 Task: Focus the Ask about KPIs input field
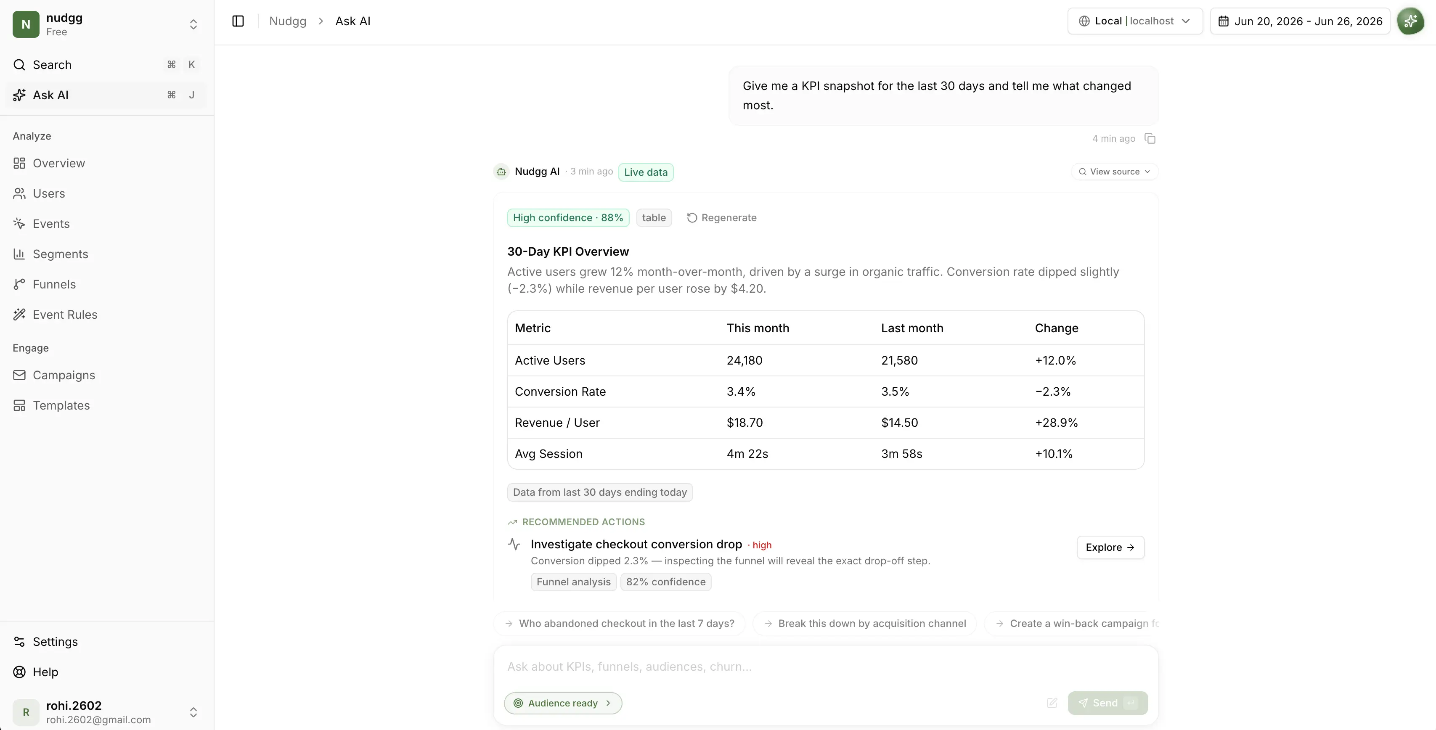click(x=826, y=667)
